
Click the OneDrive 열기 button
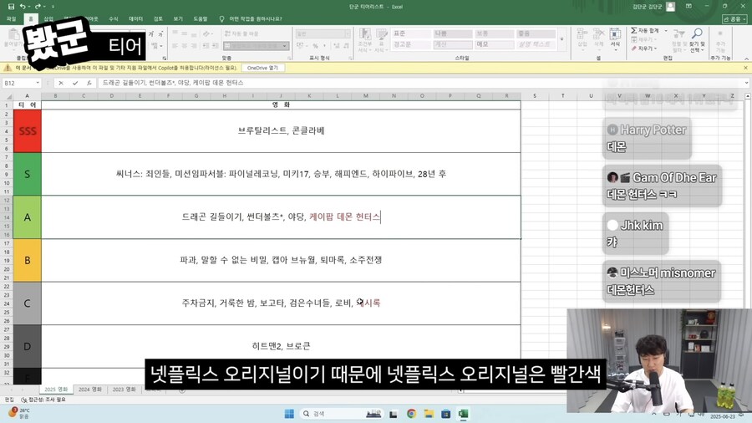pyautogui.click(x=262, y=68)
